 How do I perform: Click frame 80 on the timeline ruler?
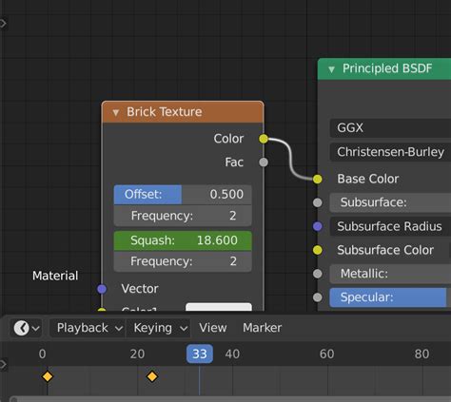click(422, 354)
